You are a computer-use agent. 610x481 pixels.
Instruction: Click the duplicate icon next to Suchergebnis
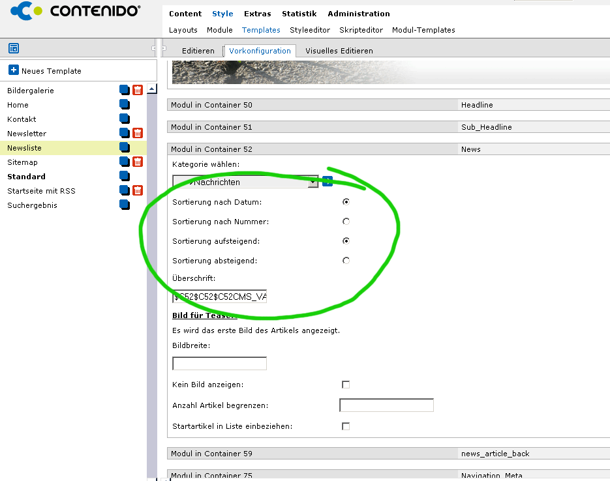coord(125,205)
